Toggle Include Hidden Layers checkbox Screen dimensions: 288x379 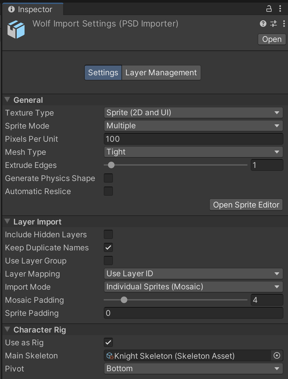(108, 235)
